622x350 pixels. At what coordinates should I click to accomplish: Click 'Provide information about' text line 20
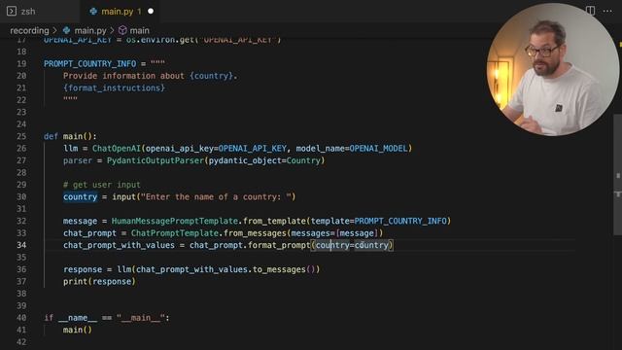point(123,76)
